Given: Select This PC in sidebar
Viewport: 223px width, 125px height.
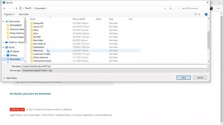Looking at the screenshot, I should pos(11,48).
